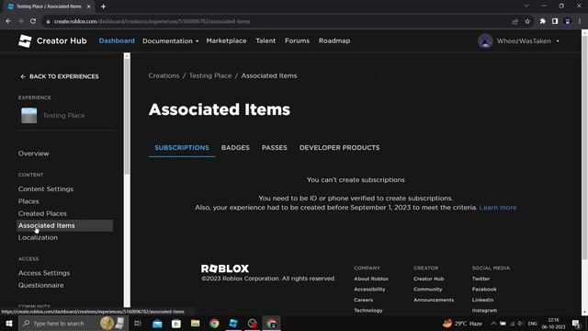This screenshot has height=331, width=588.
Task: Open the Careers footer link
Action: (x=364, y=300)
